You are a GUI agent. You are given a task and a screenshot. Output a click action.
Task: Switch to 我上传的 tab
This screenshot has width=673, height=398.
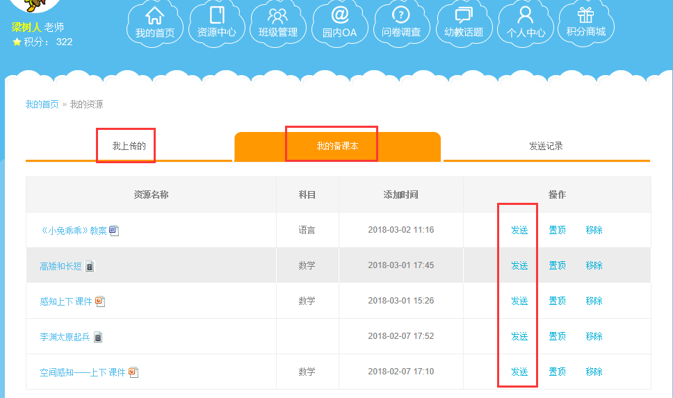coord(129,147)
